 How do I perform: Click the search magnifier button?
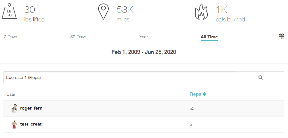pyautogui.click(x=260, y=77)
